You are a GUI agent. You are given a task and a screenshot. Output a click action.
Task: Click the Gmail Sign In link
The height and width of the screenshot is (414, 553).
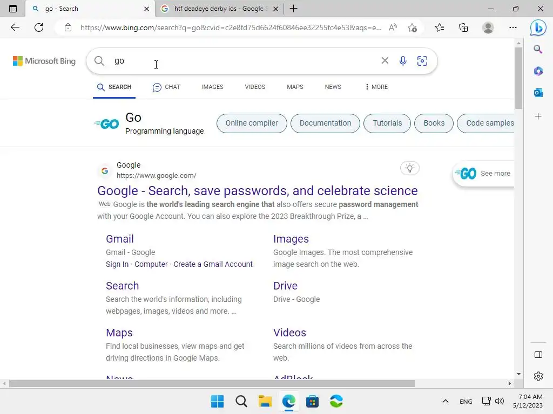pyautogui.click(x=117, y=264)
